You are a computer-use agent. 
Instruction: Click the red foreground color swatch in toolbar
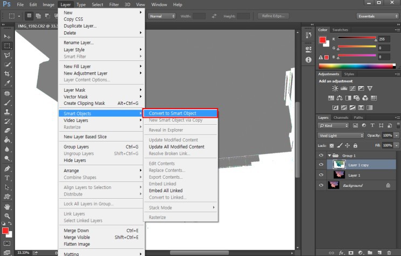pos(5,231)
